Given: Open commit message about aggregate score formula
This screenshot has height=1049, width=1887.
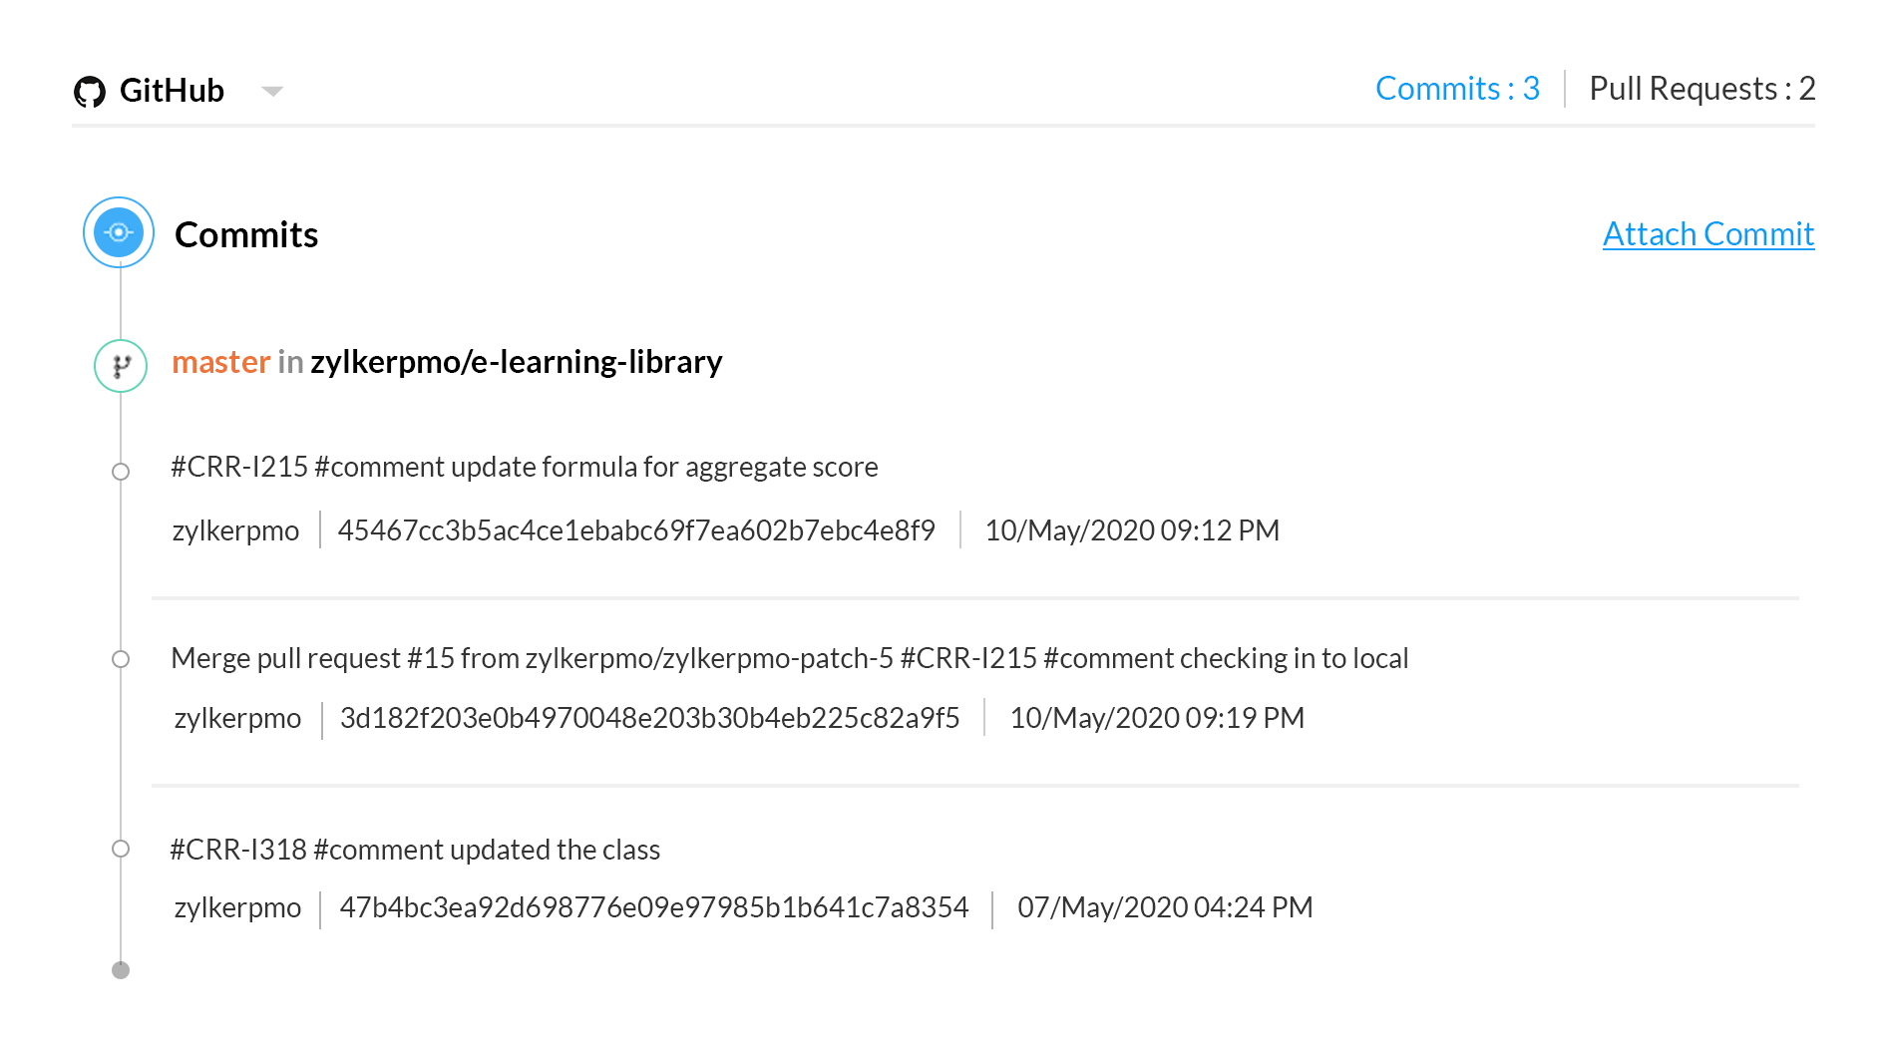Looking at the screenshot, I should 524,467.
